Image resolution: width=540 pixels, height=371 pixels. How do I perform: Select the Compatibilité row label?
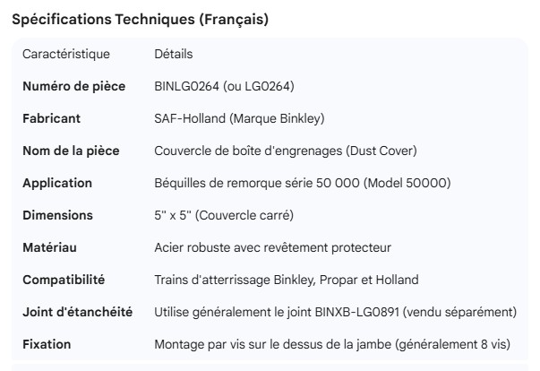(64, 280)
